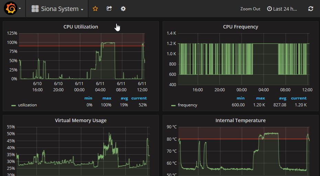This screenshot has height=176, width=320.
Task: Click the red 80 °C threshold line in Internal Temperature
Action: point(244,139)
